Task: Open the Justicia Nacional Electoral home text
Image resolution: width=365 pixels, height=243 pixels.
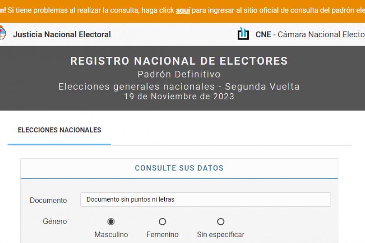Action: tap(62, 34)
